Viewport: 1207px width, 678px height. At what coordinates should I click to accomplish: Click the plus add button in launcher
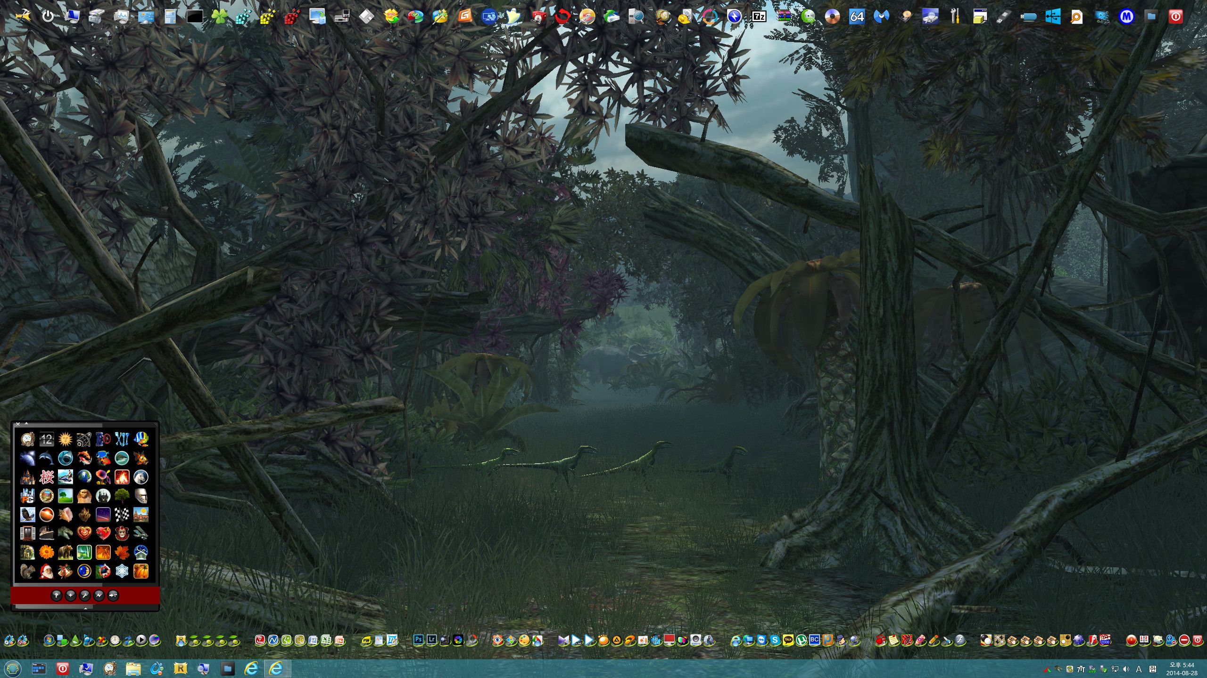[70, 596]
